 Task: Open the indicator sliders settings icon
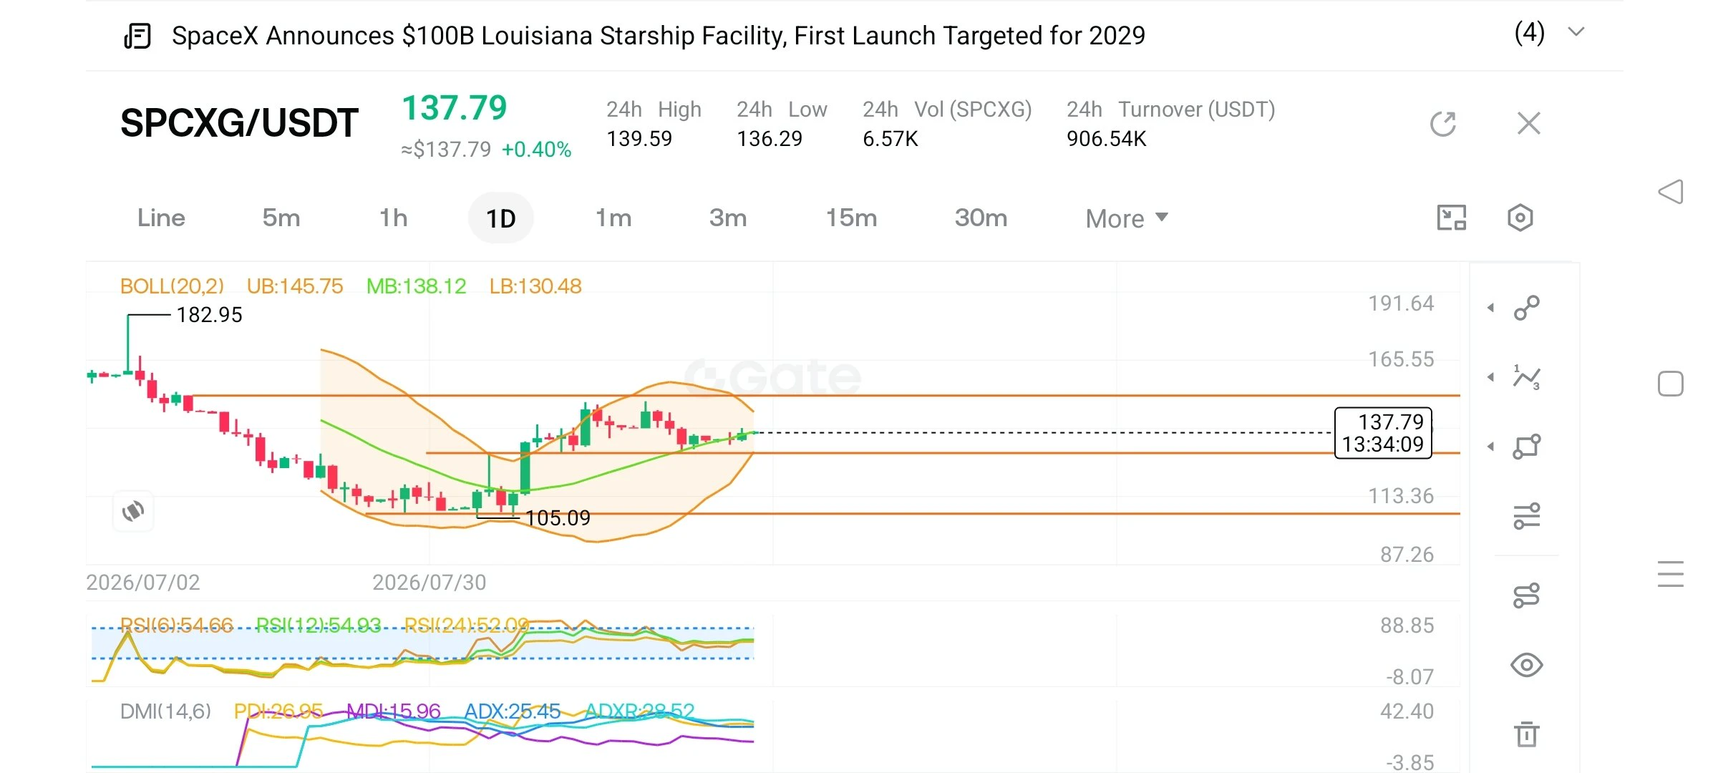(x=1526, y=516)
